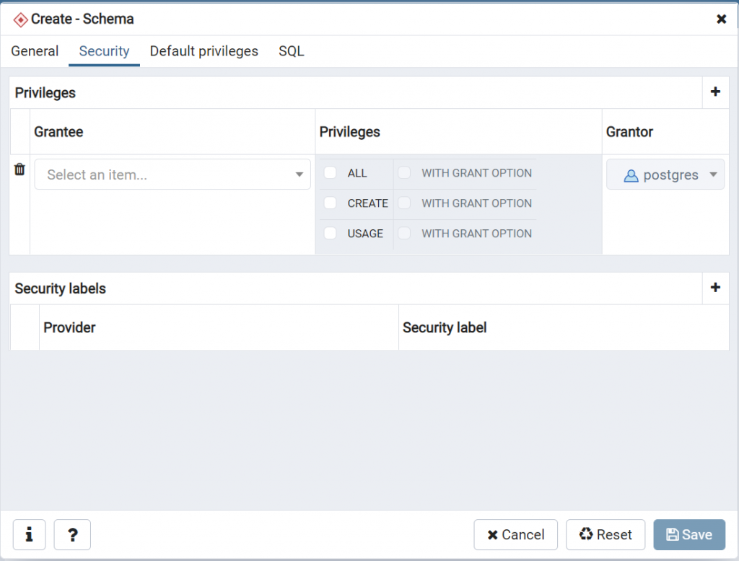Add a new security label row
This screenshot has height=561, width=739.
(715, 288)
